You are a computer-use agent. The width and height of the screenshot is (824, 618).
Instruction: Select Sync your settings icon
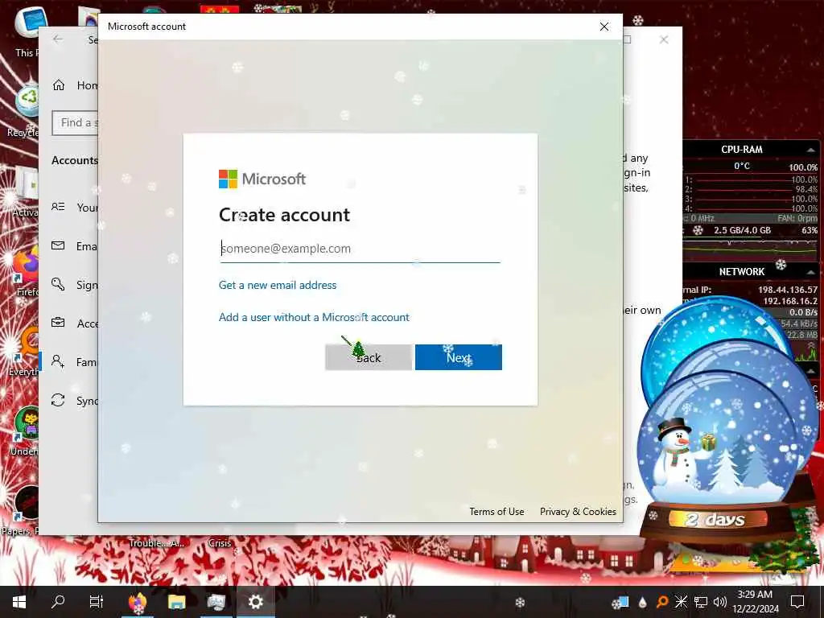[x=58, y=401]
